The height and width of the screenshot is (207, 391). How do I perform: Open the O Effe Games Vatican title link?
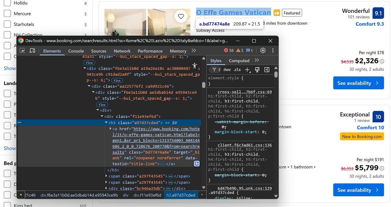click(233, 13)
